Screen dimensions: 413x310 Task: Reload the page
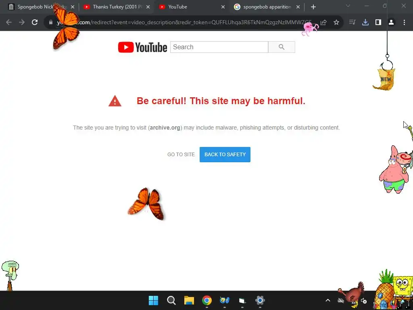[x=35, y=23]
